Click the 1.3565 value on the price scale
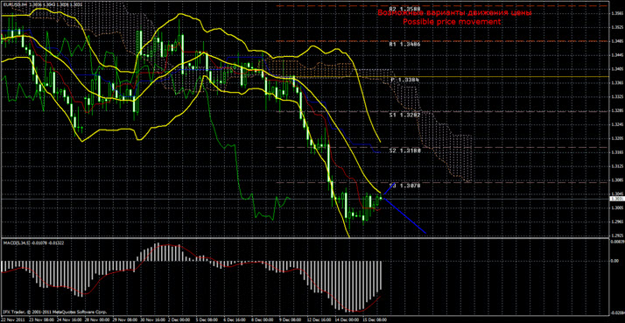Image resolution: width=625 pixels, height=323 pixels. coord(616,13)
